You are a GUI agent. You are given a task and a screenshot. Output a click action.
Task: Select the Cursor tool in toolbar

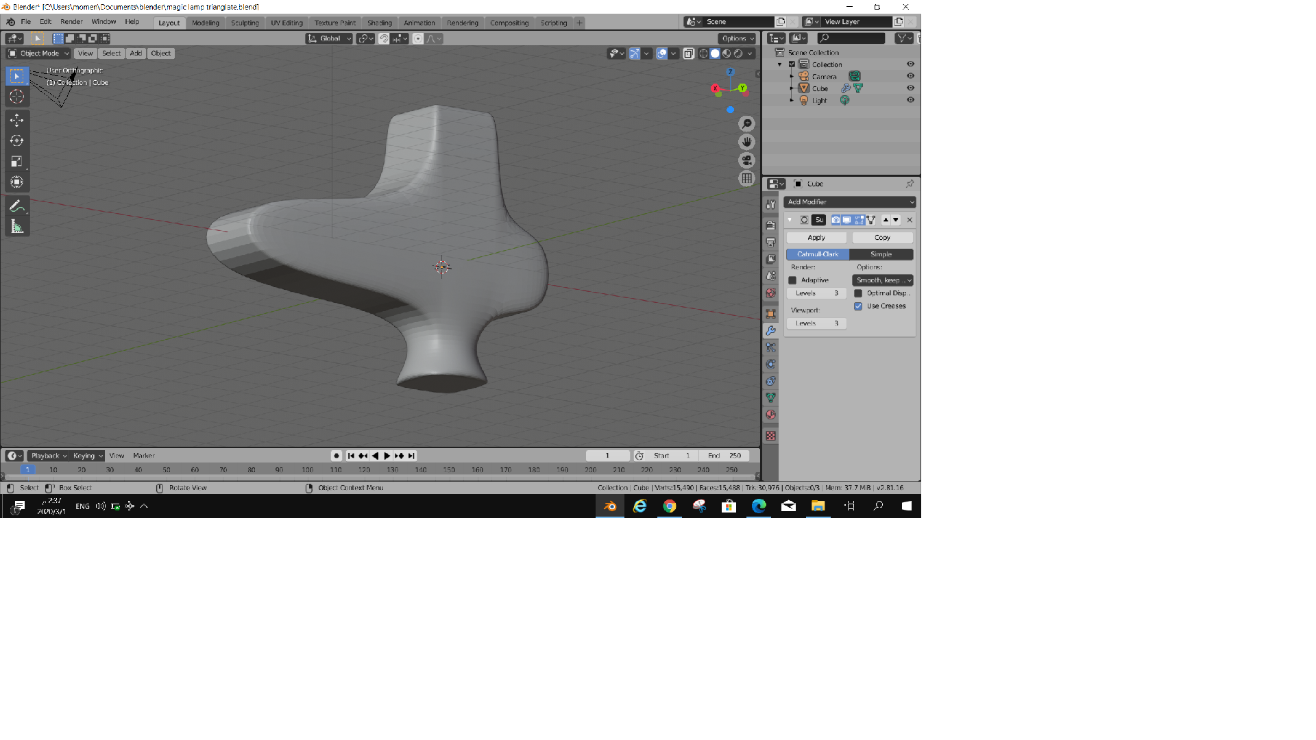pyautogui.click(x=17, y=97)
